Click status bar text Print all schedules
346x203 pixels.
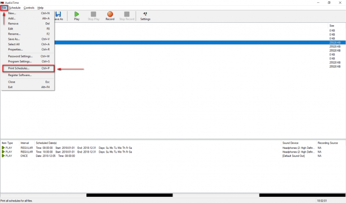pos(16,201)
